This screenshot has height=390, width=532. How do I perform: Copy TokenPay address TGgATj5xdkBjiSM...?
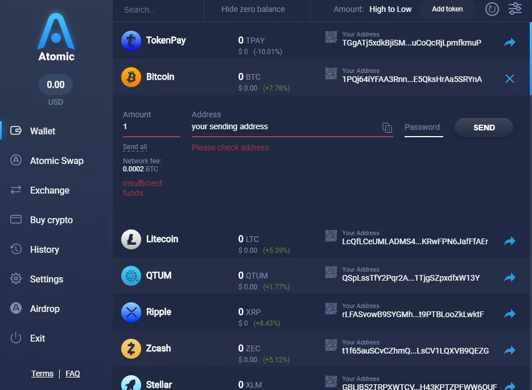(411, 43)
